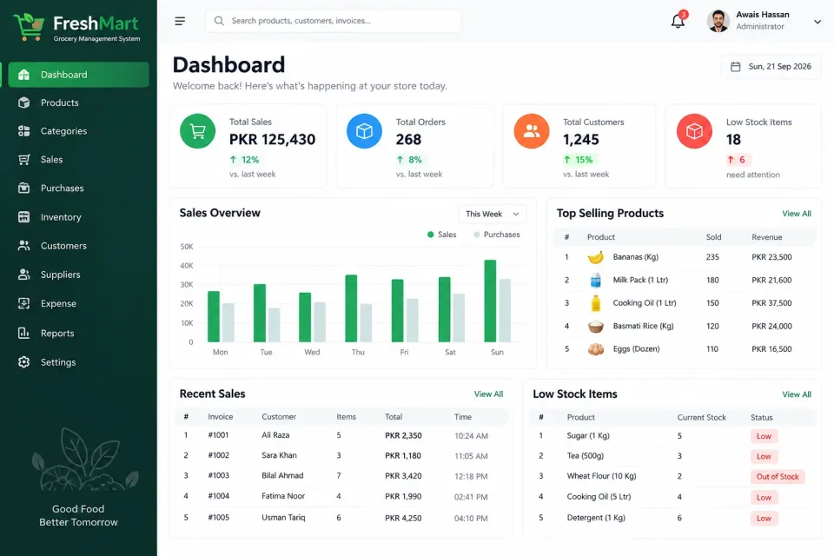Click revenue PKR 37,500 for Cooking Oil
Screen dimensions: 834x556
tap(771, 302)
